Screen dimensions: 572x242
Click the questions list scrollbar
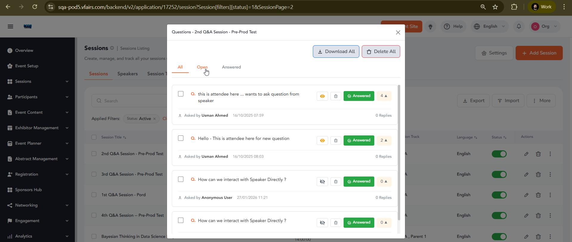(x=399, y=152)
